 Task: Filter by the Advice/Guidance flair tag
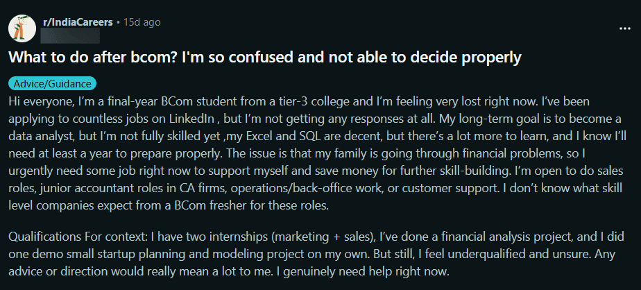coord(53,83)
